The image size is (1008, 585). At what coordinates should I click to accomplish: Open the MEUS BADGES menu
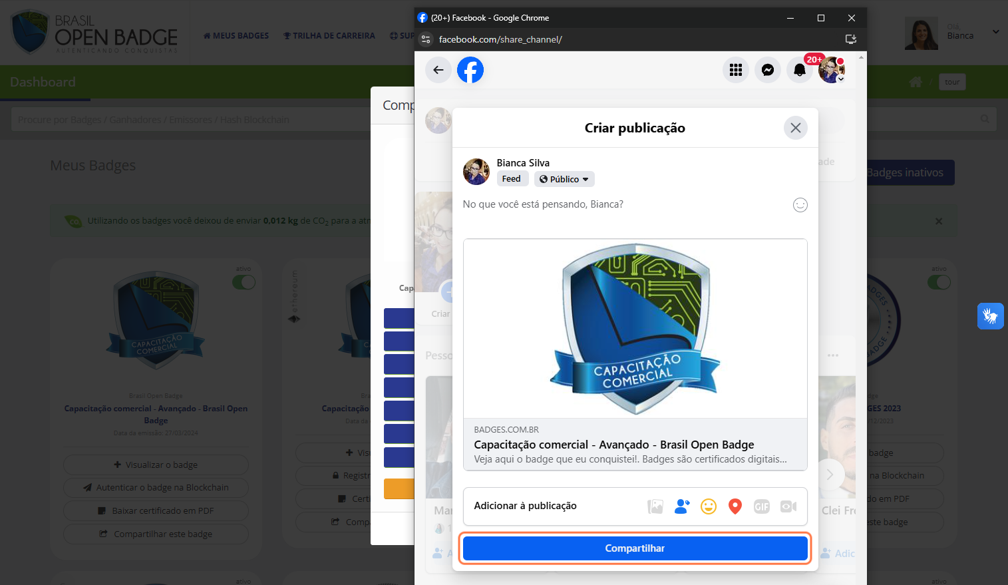[236, 36]
